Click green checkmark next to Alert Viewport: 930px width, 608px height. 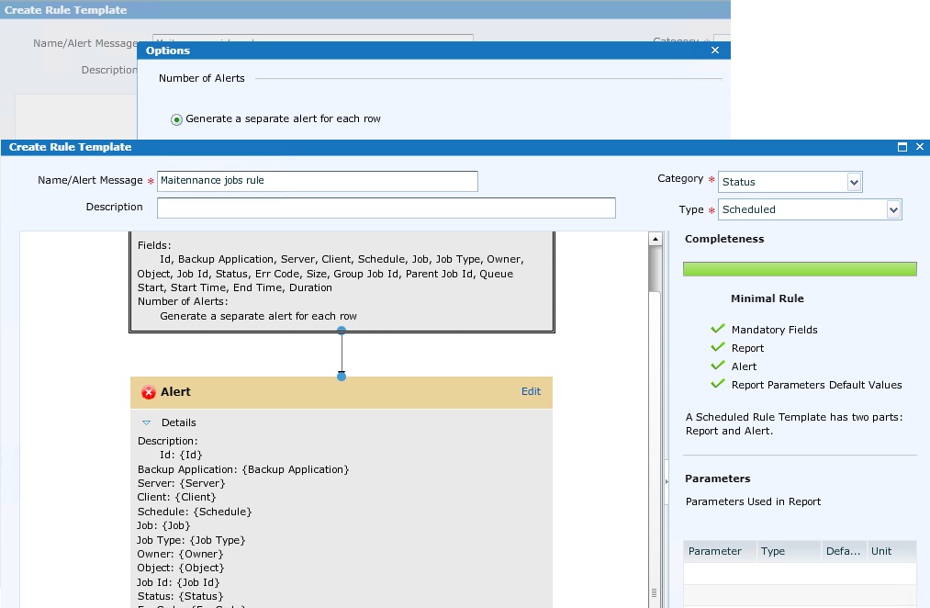717,366
